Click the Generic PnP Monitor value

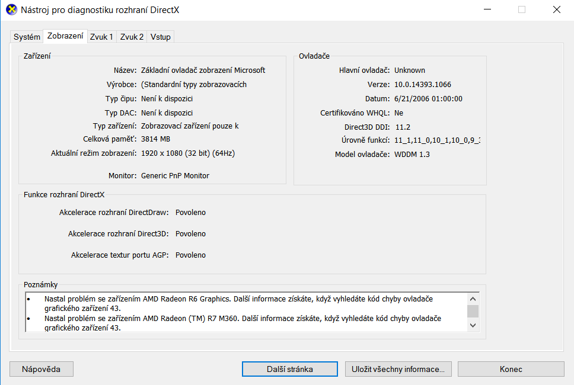click(x=175, y=175)
